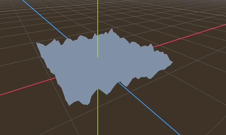Click where blue axis meets mesh back edge

(x=68, y=39)
